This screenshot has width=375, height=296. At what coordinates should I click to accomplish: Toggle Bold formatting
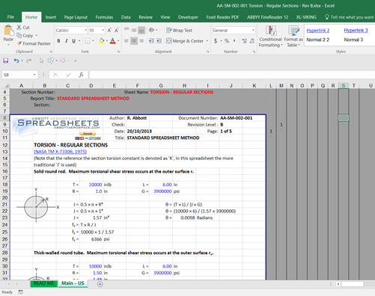[58, 41]
